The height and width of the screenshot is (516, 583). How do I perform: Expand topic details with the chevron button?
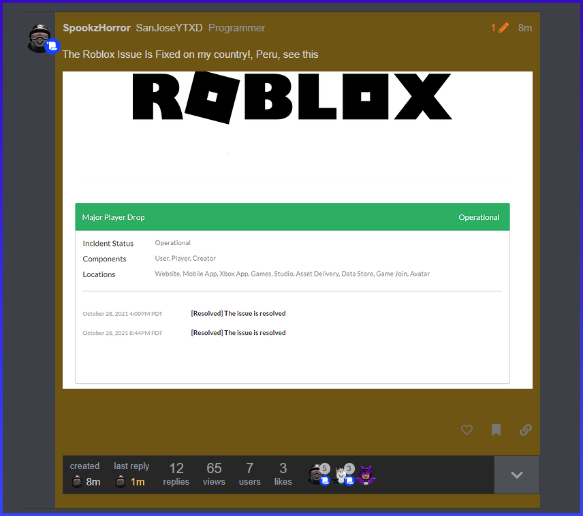(x=517, y=474)
